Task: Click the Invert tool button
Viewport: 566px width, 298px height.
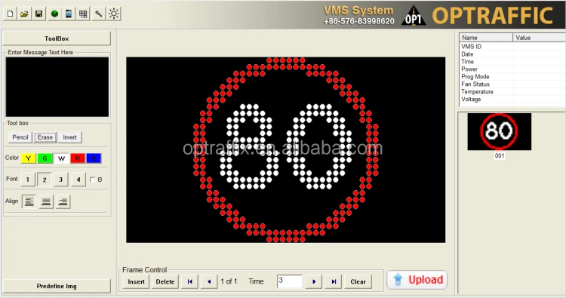Action: pos(70,137)
